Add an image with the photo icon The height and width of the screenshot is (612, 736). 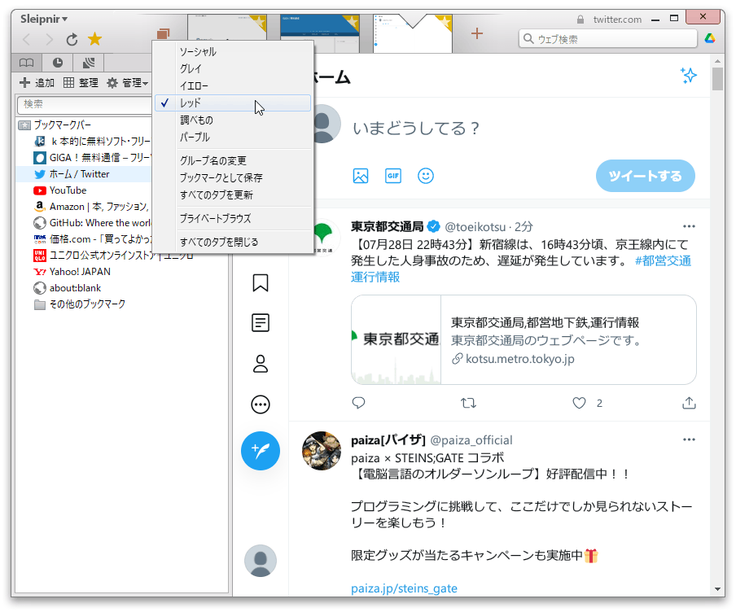coord(361,176)
